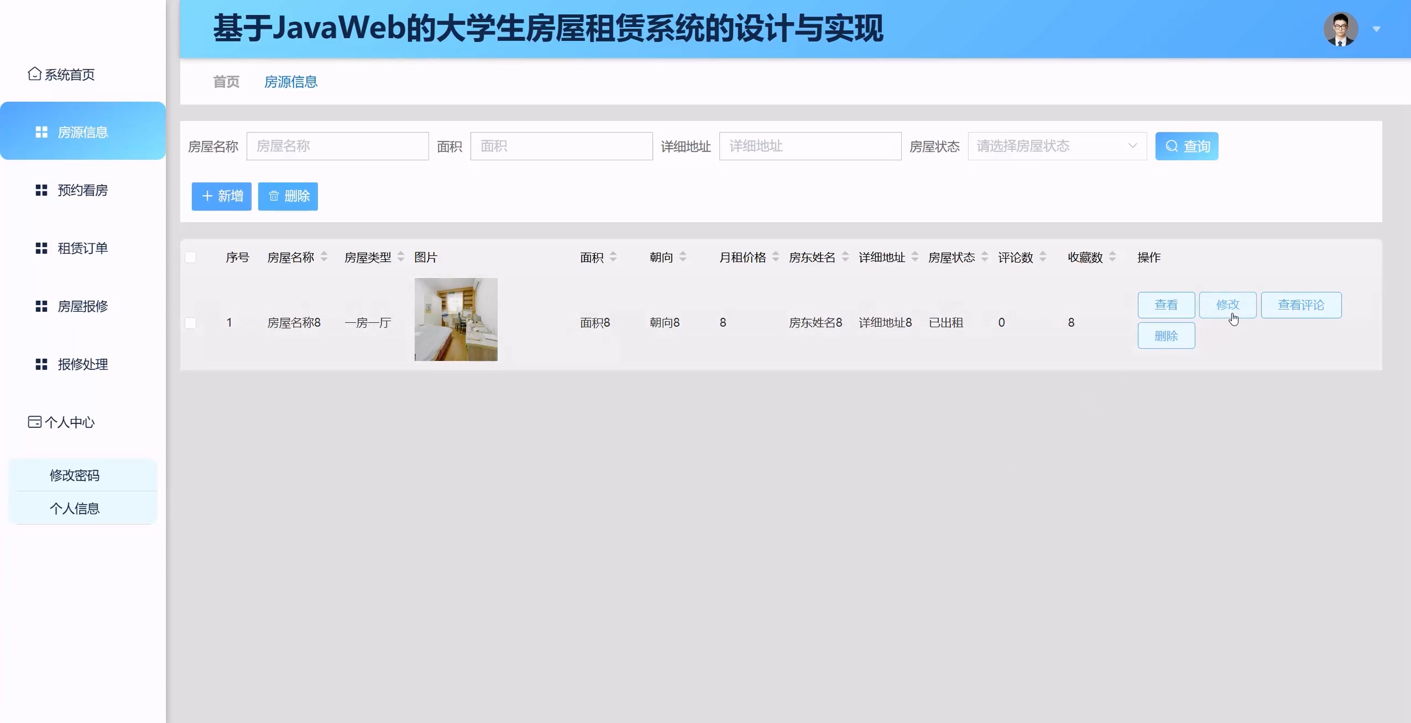Sort table by 月租价格 column arrows
Viewport: 1411px width, 723px height.
(x=775, y=257)
